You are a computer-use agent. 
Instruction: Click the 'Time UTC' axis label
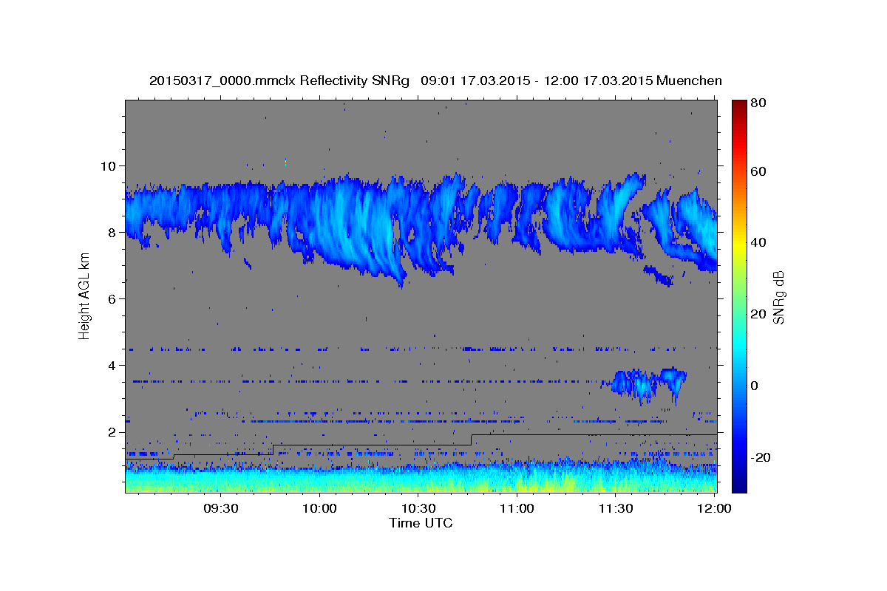pyautogui.click(x=421, y=523)
